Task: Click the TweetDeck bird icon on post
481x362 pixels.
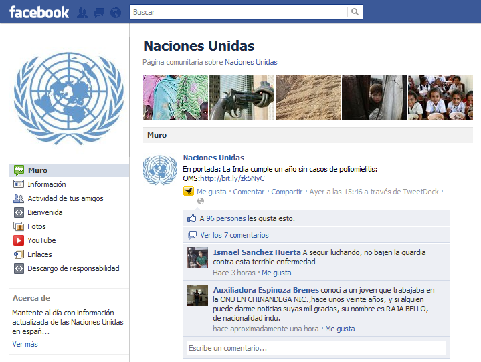Action: pyautogui.click(x=189, y=192)
